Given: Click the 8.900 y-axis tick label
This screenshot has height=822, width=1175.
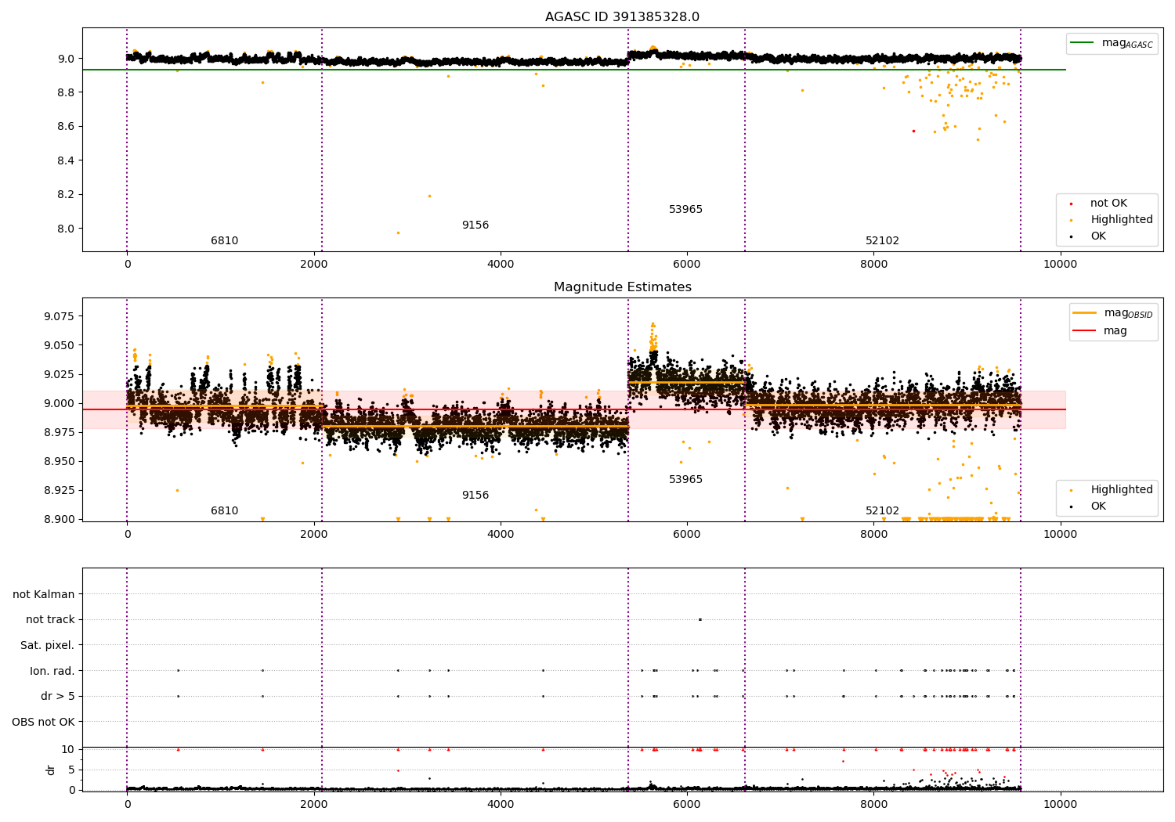Looking at the screenshot, I should (59, 519).
